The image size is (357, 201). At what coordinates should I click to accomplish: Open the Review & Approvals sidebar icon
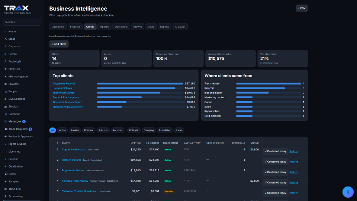coord(6,137)
